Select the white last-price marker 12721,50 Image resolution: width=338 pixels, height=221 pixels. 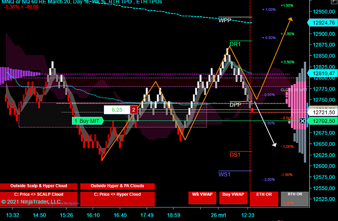pyautogui.click(x=322, y=113)
